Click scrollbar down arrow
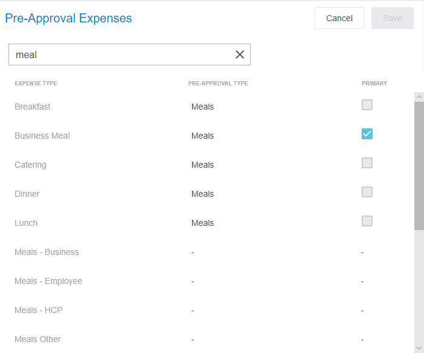The height and width of the screenshot is (353, 424). point(419,348)
